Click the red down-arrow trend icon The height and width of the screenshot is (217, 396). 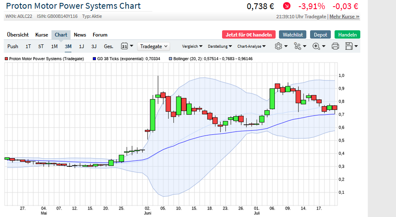tap(287, 6)
